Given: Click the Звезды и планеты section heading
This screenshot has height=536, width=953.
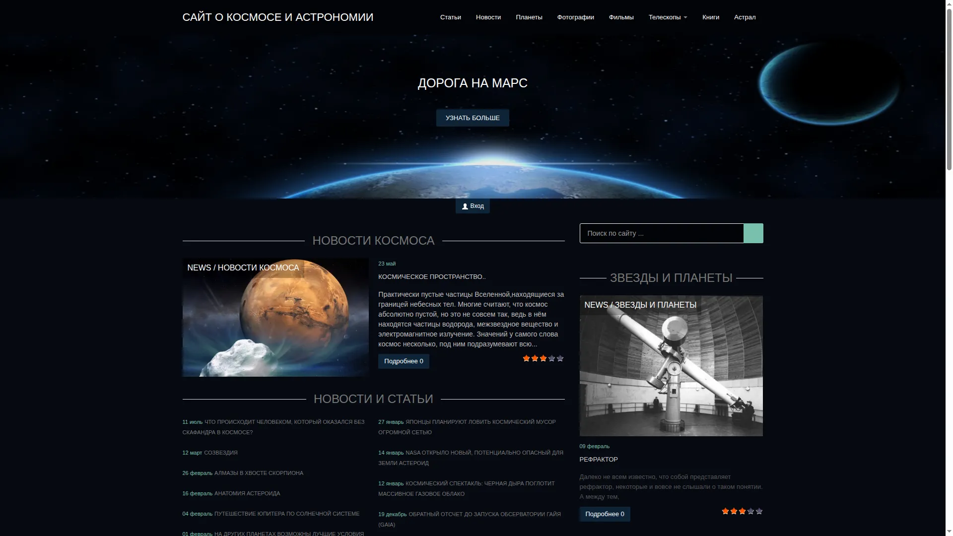Looking at the screenshot, I should [671, 278].
